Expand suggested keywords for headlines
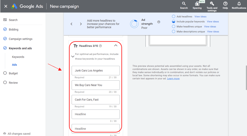Viewport: 247px width, 136px height. coord(73,57)
